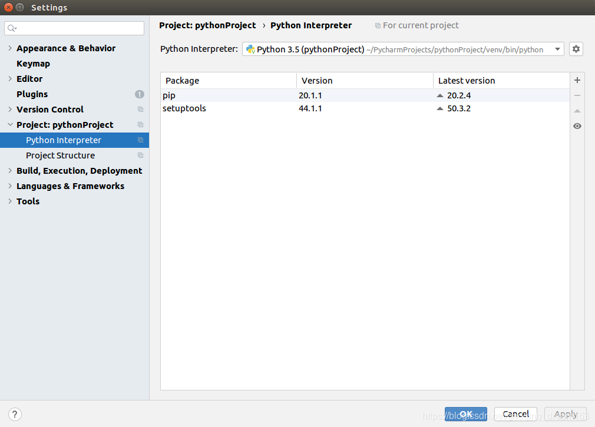Click the For current project label
Viewport: 595px width, 427px height.
click(x=421, y=25)
